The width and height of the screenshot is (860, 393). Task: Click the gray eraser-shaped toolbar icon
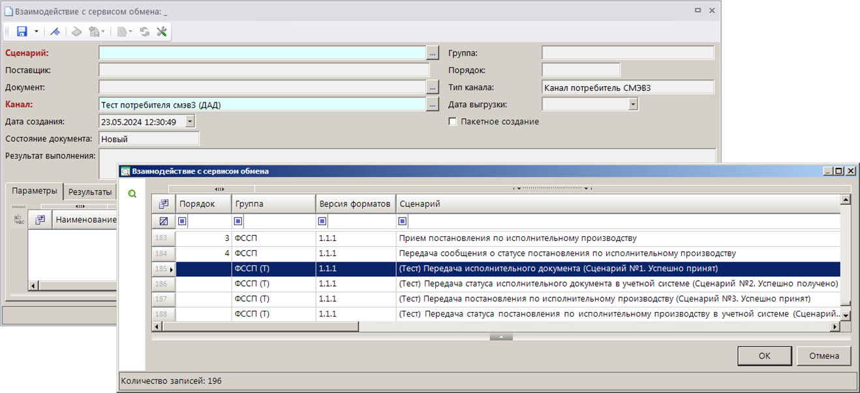click(x=77, y=31)
